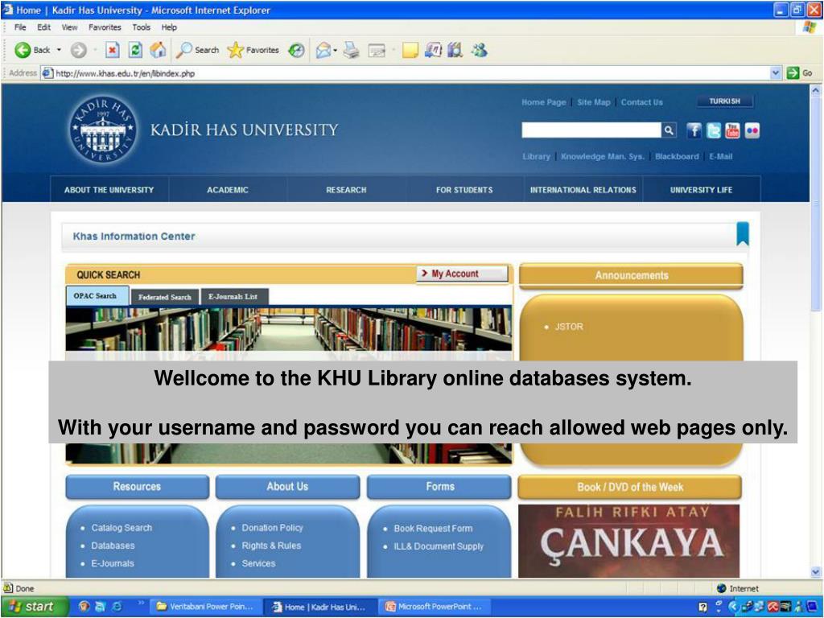
Task: Switch site language to Turkish
Action: click(x=725, y=101)
